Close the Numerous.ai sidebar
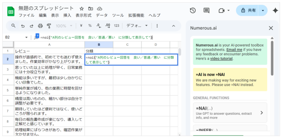 [x=271, y=28]
